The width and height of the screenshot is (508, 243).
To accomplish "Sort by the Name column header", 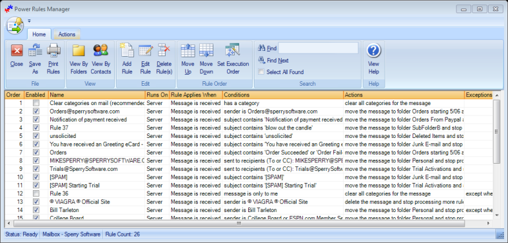I will (97, 95).
